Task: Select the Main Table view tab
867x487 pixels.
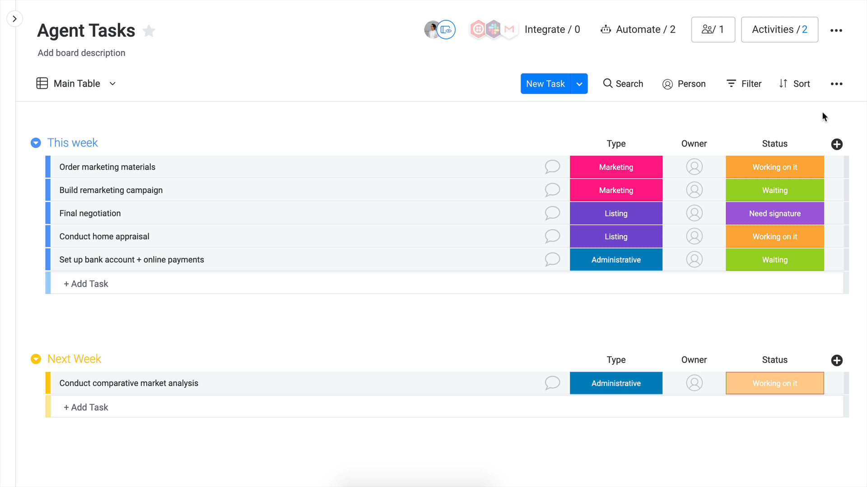Action: 68,83
